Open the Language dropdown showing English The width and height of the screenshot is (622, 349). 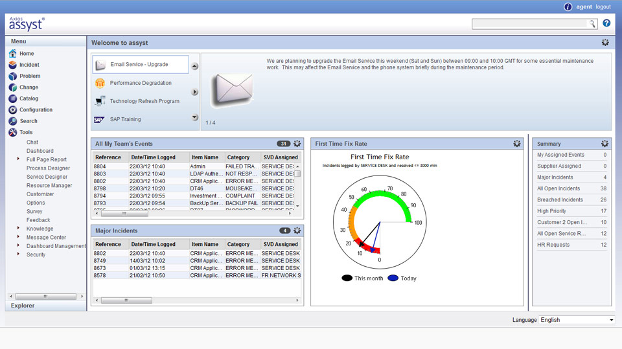pos(577,320)
